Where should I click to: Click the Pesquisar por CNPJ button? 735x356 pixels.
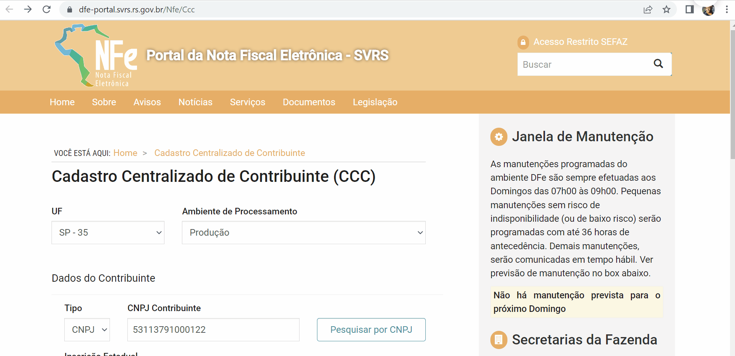click(x=371, y=329)
